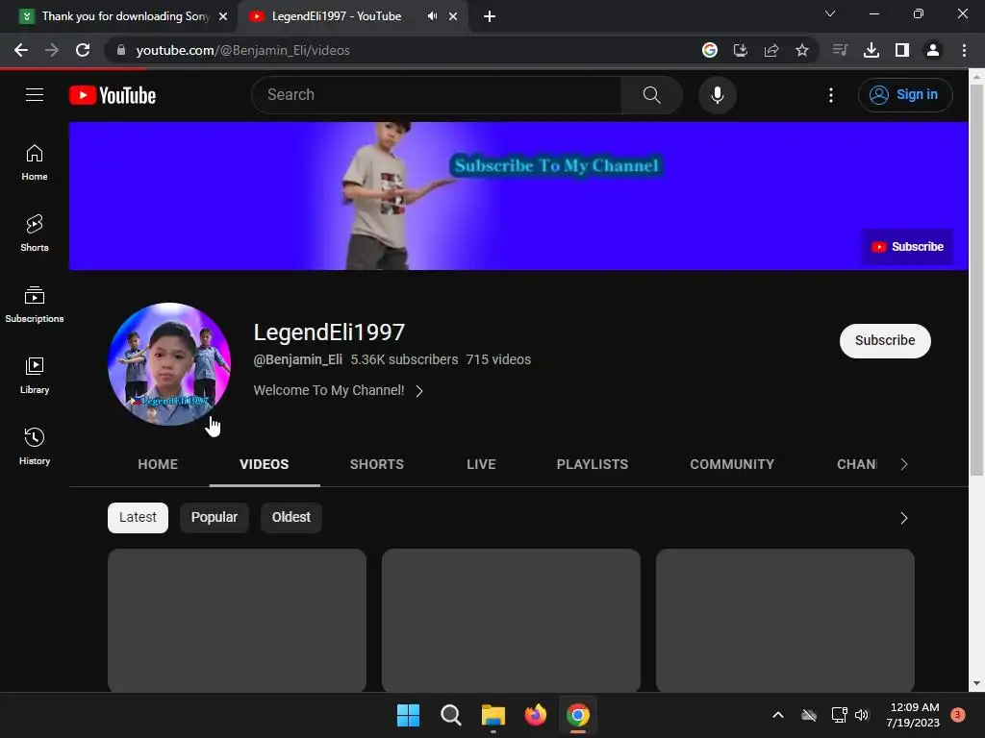Switch to the COMMUNITY channel tab
The image size is (985, 738).
732,464
